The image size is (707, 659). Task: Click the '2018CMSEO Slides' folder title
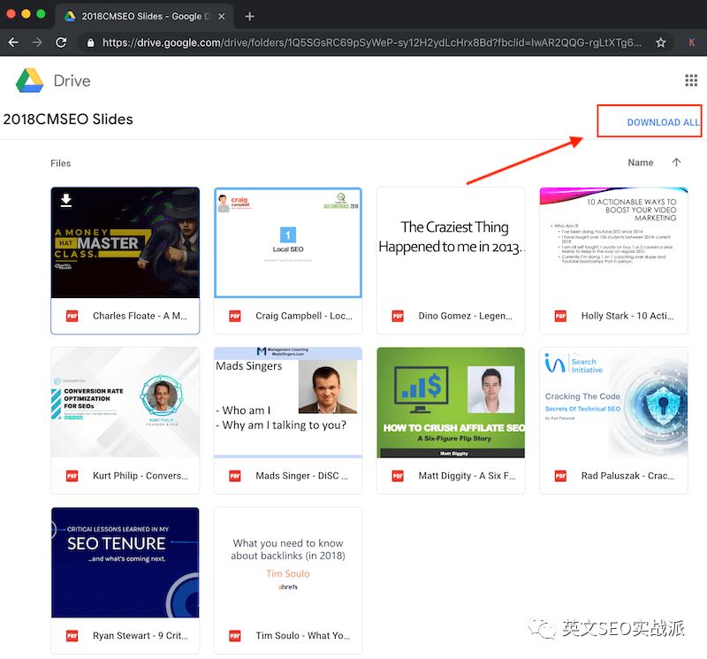coord(68,119)
